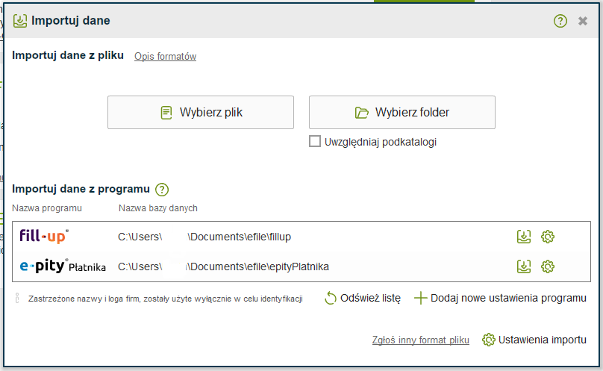Open the settings gear for fill-up
Image resolution: width=603 pixels, height=371 pixels.
click(x=548, y=237)
